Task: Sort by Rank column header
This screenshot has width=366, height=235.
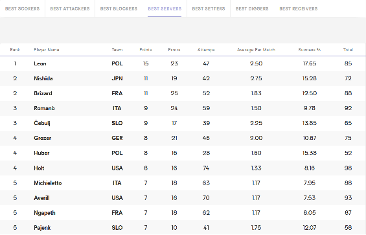Action: [15, 50]
